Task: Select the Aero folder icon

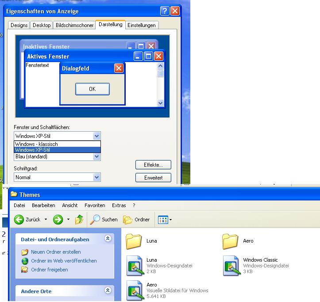Action: 230,242
